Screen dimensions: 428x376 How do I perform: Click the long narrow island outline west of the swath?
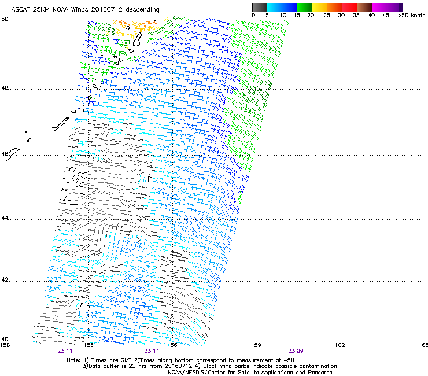coord(61,124)
